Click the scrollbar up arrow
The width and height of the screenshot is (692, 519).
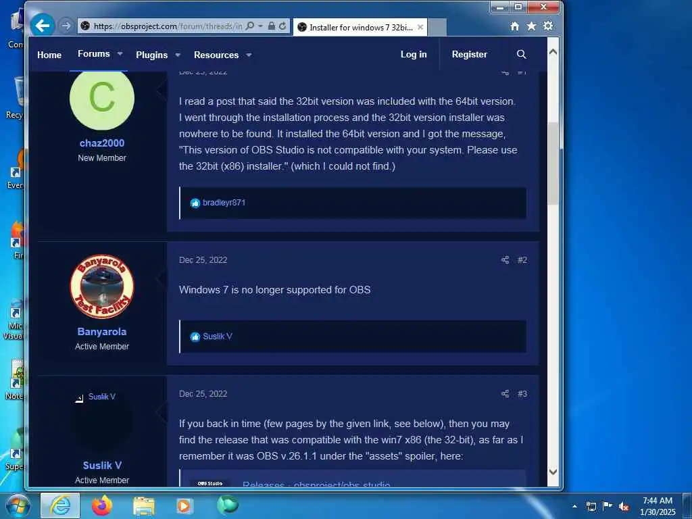(553, 51)
